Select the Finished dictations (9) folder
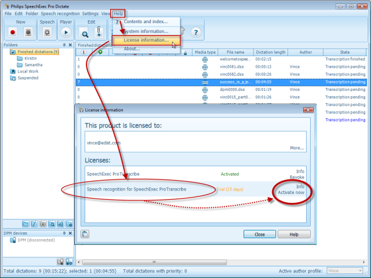The width and height of the screenshot is (371, 278). pos(35,52)
